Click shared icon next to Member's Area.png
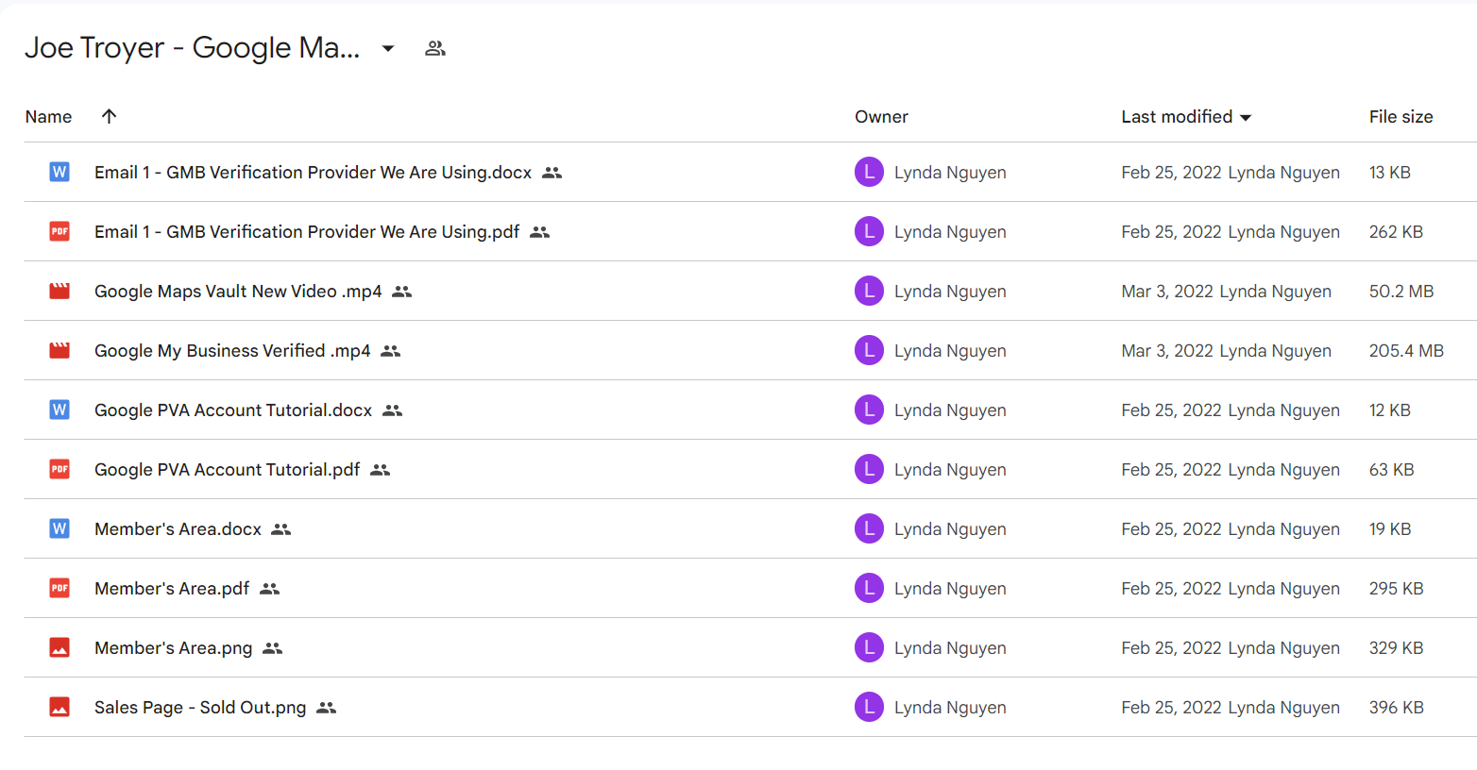 coord(272,648)
